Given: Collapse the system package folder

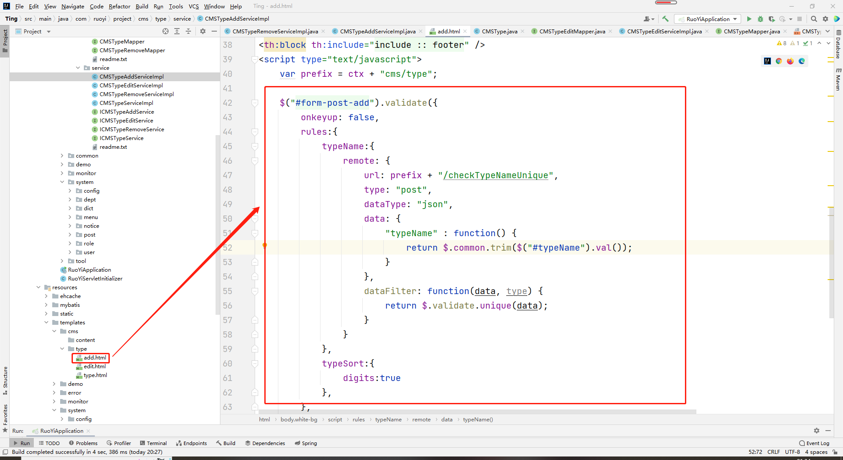Looking at the screenshot, I should [x=62, y=182].
